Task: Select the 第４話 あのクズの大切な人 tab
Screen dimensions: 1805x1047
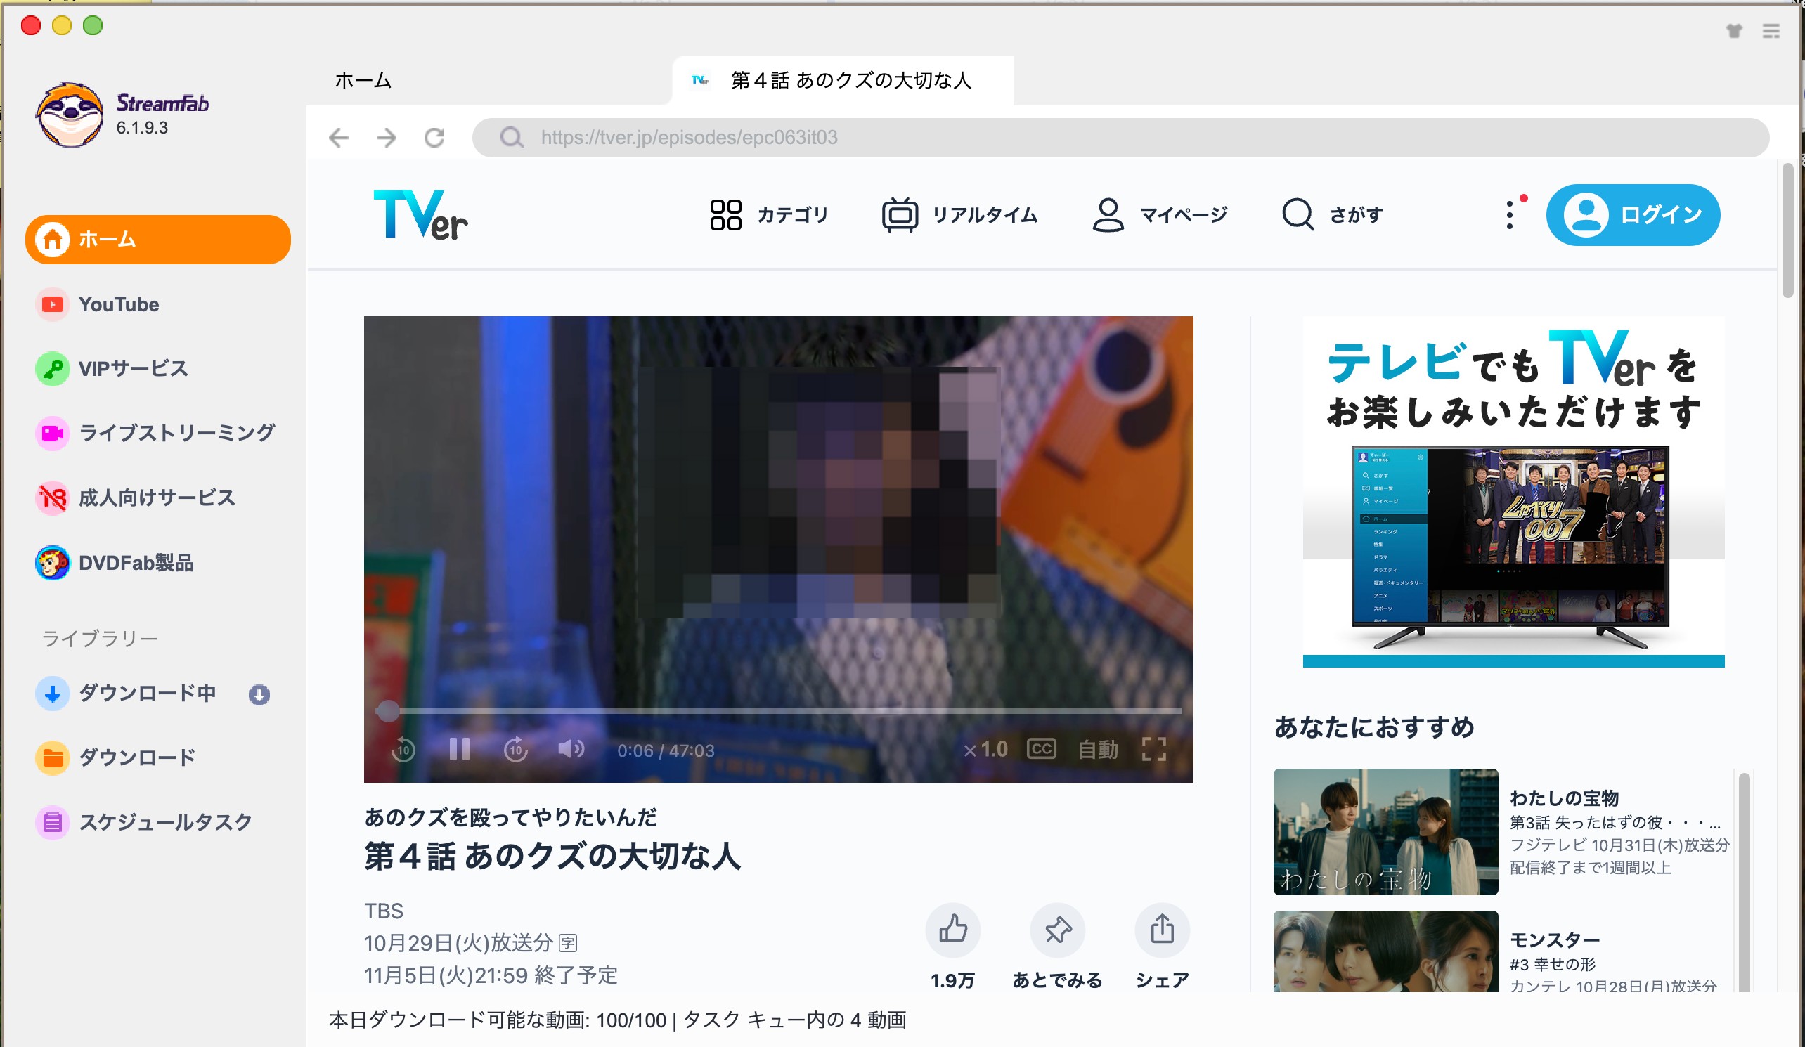Action: tap(842, 80)
